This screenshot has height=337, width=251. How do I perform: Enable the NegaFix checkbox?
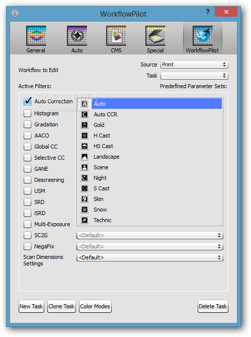[28, 246]
